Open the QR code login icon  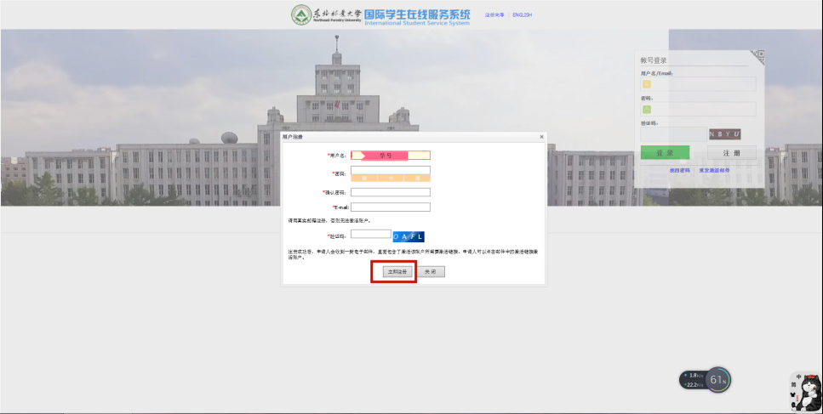click(x=758, y=56)
